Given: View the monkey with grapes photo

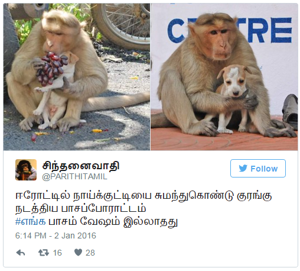Looking at the screenshot, I should (77, 77).
